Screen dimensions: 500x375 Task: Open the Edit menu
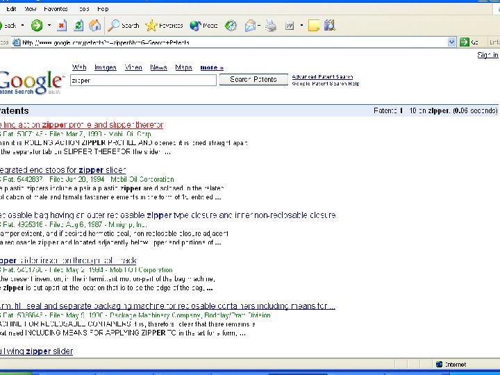pos(11,9)
